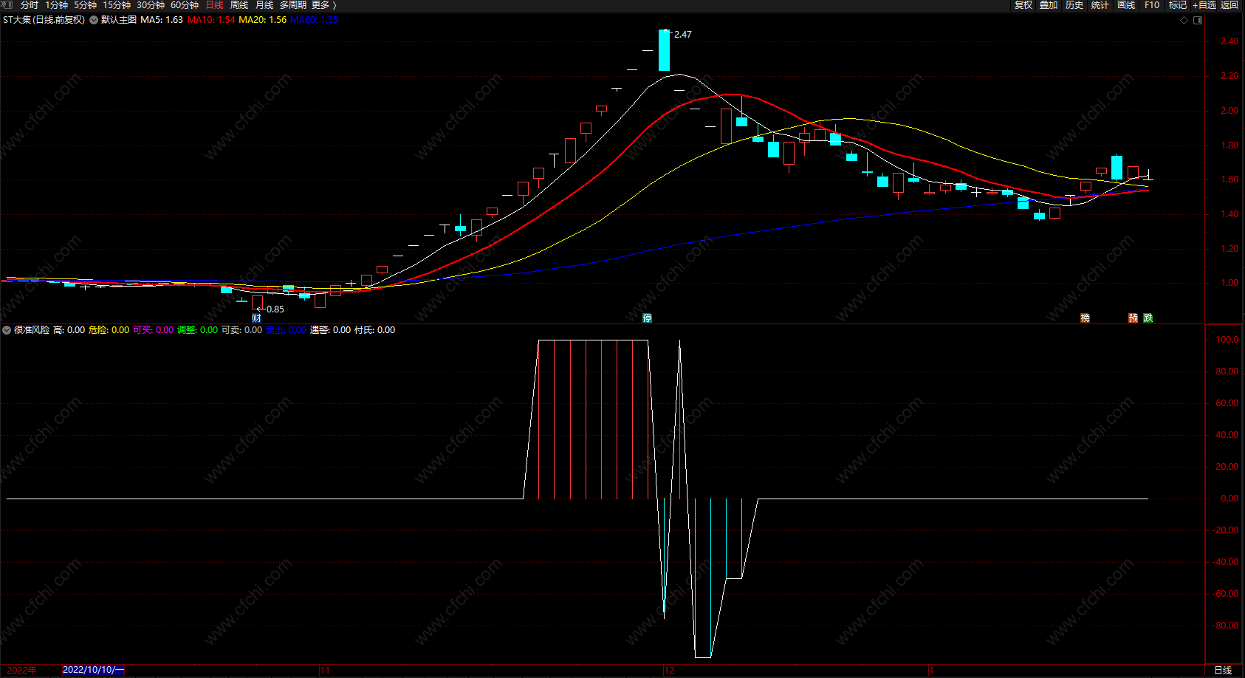Click the 榜 ranking marker icon
Image resolution: width=1245 pixels, height=678 pixels.
coord(1085,318)
